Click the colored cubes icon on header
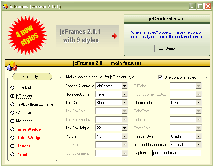The height and width of the screenshot is (167, 214). (12, 66)
